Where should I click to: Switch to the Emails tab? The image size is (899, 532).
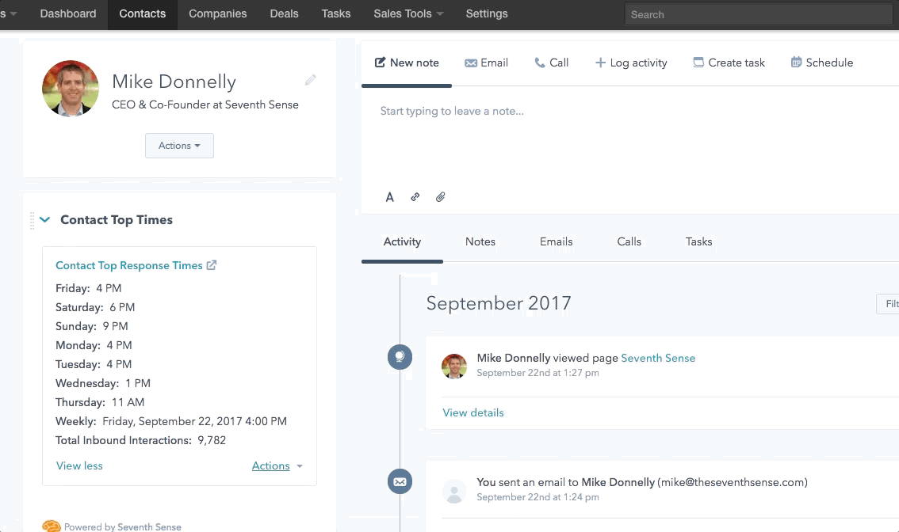pyautogui.click(x=556, y=241)
